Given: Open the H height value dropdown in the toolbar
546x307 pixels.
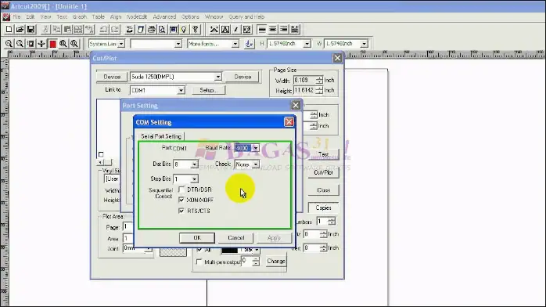Looking at the screenshot, I should click(x=307, y=44).
